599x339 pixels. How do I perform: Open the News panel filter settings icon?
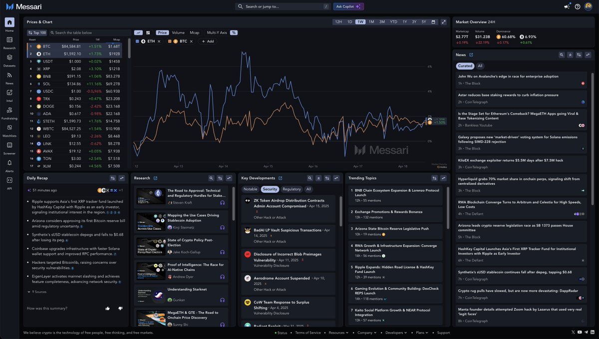tap(579, 55)
